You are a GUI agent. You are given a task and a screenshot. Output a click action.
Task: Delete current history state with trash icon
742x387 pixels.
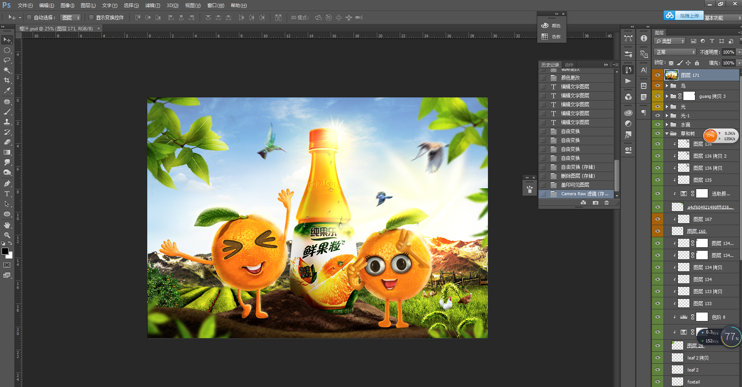[x=606, y=203]
